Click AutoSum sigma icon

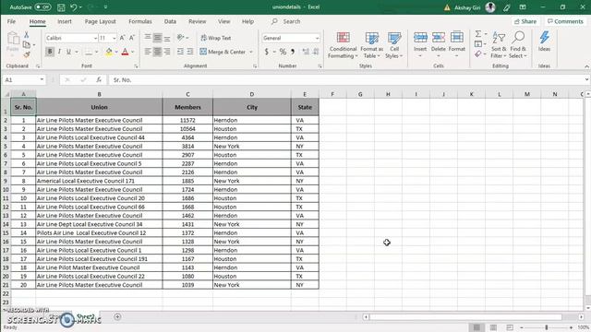[478, 34]
